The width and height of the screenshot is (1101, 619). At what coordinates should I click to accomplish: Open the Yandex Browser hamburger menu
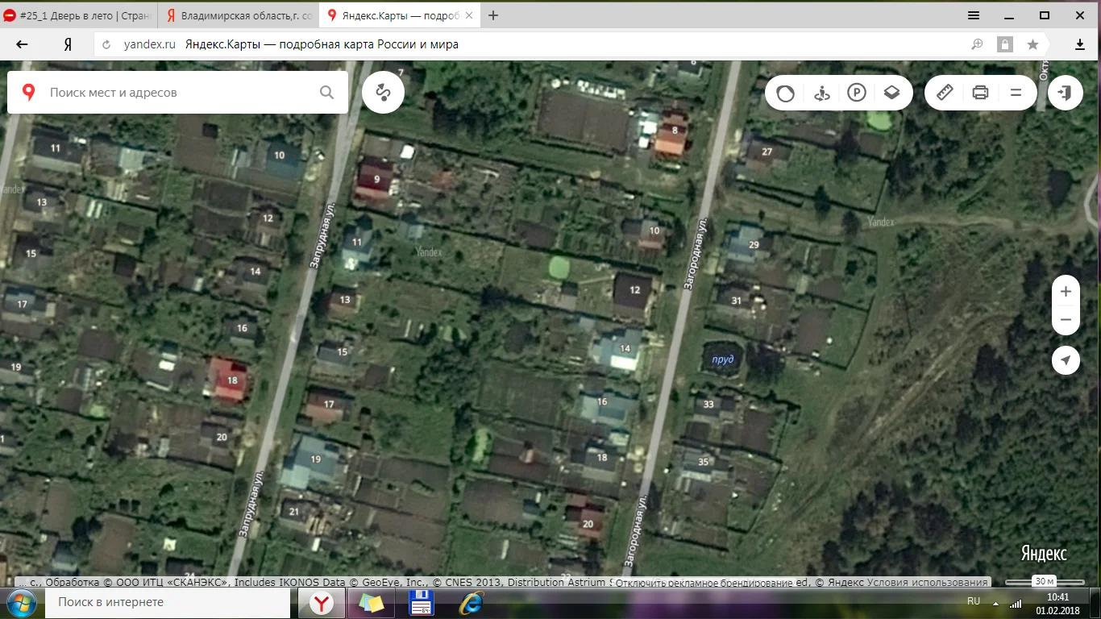pos(974,15)
